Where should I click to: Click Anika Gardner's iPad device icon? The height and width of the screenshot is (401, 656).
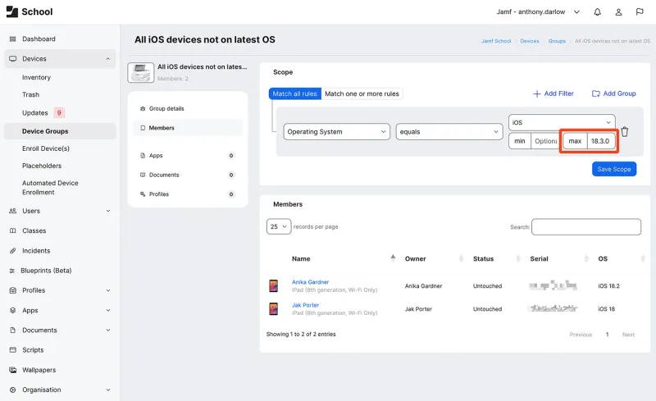point(274,286)
